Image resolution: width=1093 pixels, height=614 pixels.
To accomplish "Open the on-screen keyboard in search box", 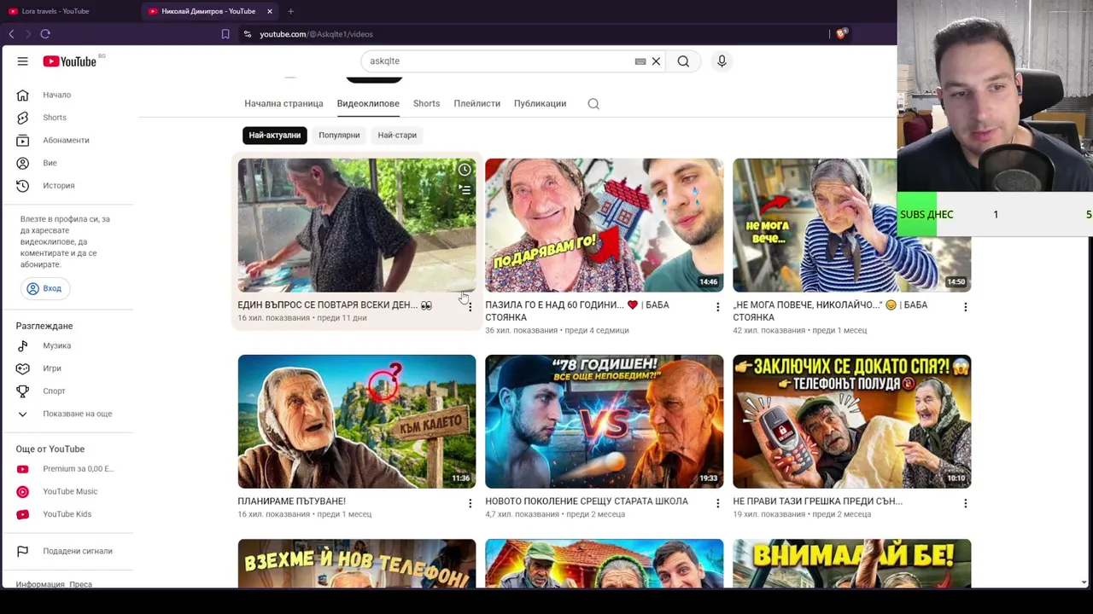I will coord(640,61).
